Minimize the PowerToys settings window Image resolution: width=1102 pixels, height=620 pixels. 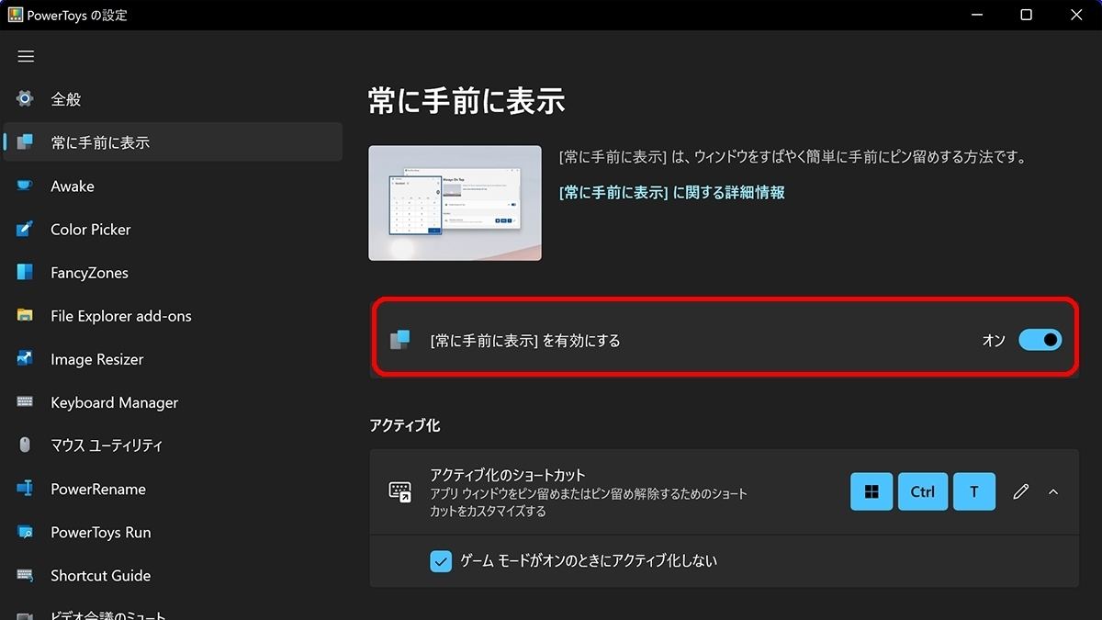(x=975, y=15)
